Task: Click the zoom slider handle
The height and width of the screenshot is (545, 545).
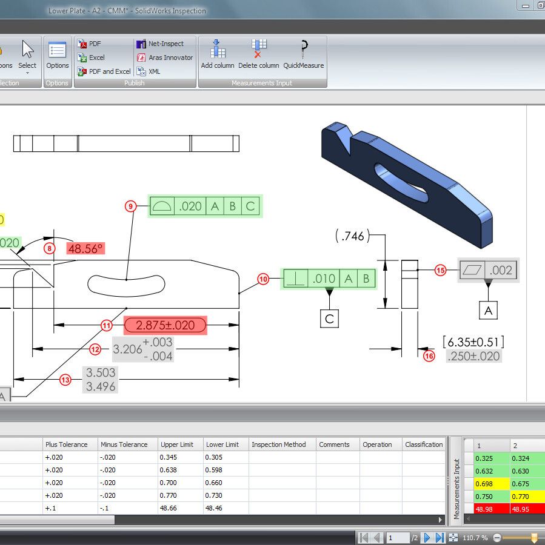Action: click(534, 538)
